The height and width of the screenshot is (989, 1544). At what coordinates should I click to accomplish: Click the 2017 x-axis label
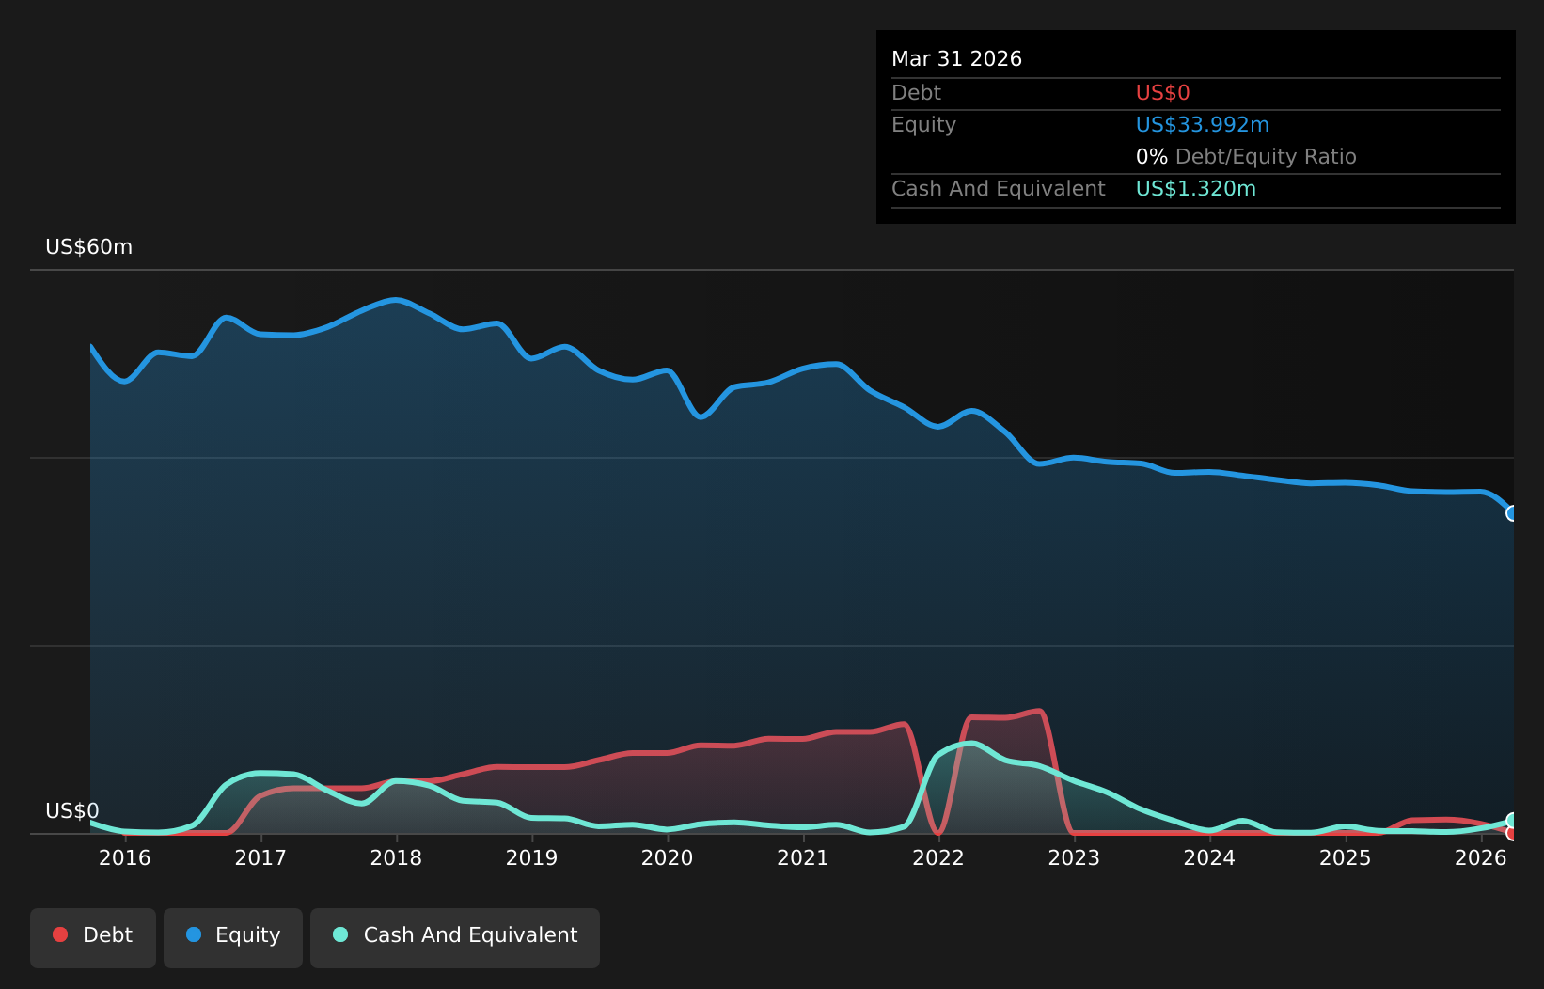[260, 857]
